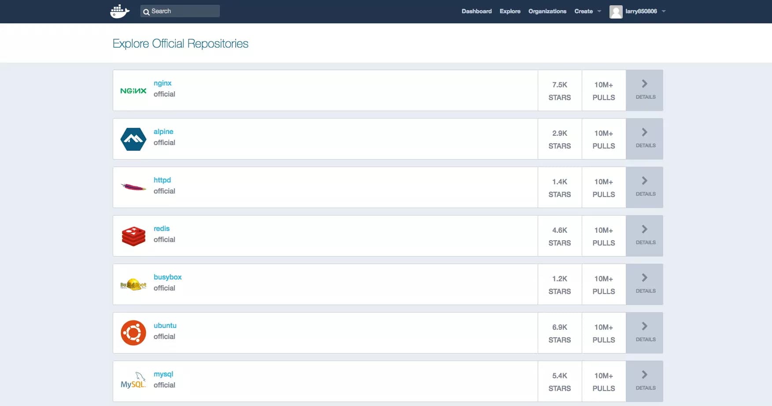Expand the larry850806 account menu

[639, 11]
